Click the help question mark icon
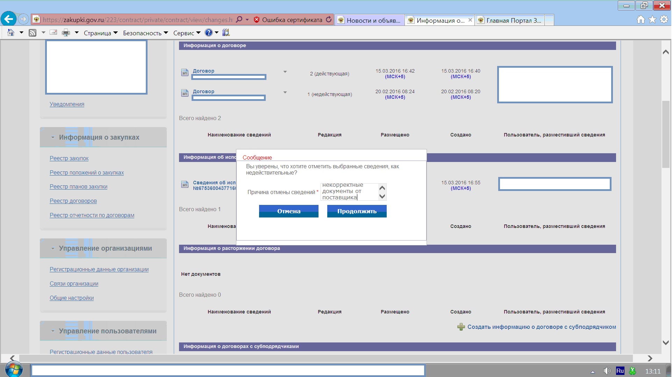Viewport: 672px width, 377px height. click(x=208, y=33)
